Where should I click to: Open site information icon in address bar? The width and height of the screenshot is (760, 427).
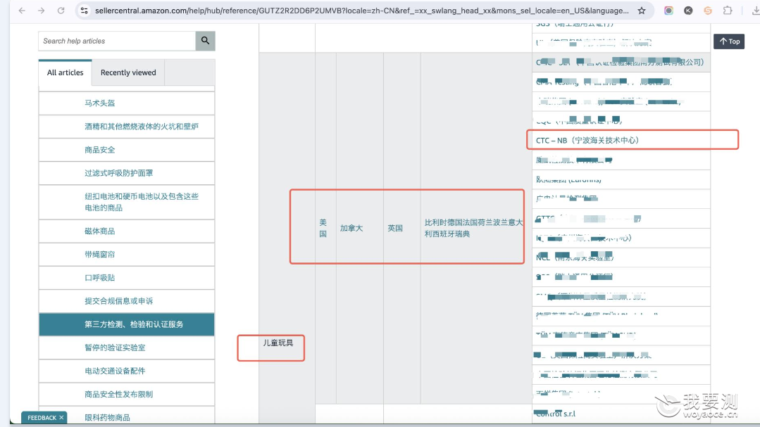pyautogui.click(x=85, y=10)
